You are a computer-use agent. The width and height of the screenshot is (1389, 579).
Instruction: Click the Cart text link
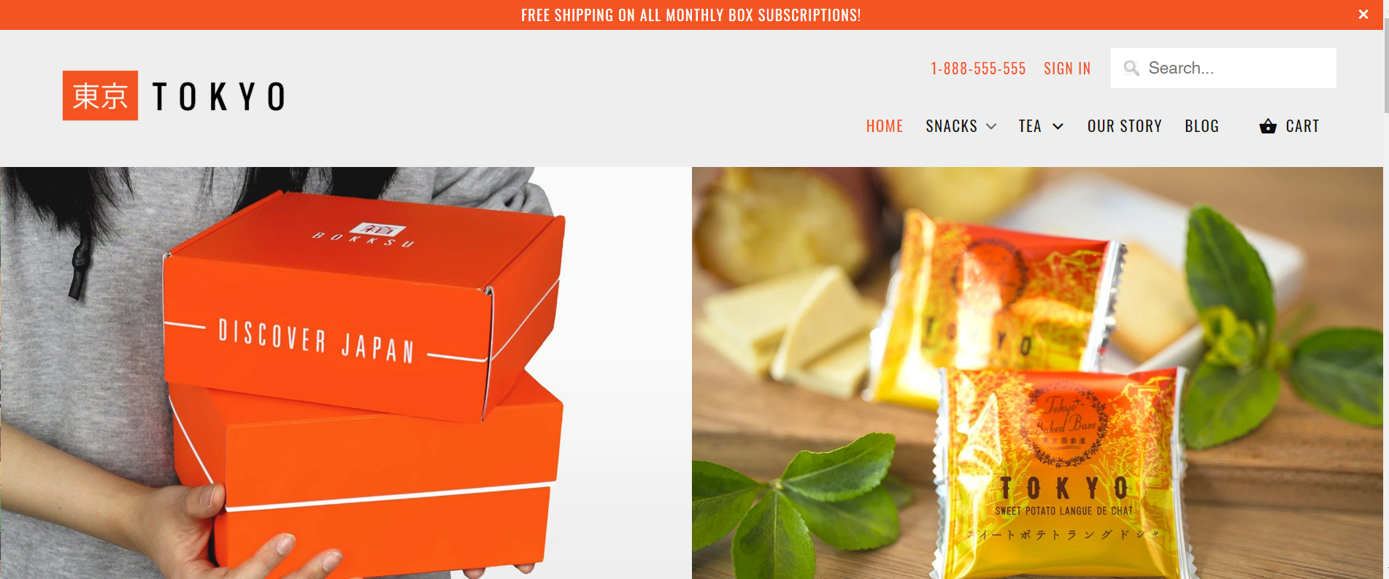tap(1302, 126)
